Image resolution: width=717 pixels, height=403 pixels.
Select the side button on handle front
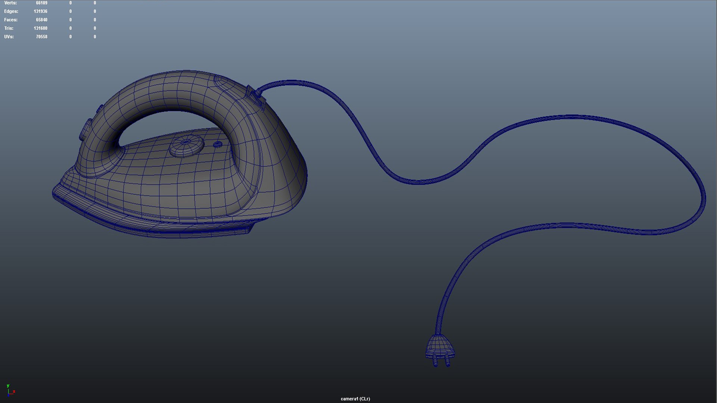[86, 129]
